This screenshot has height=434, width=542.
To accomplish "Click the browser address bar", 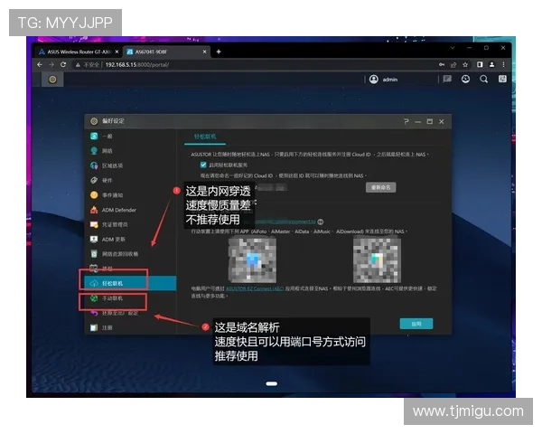I will coord(226,64).
